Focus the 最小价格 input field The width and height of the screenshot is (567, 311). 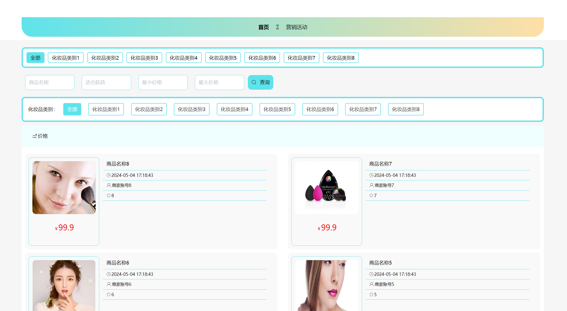[x=163, y=83]
